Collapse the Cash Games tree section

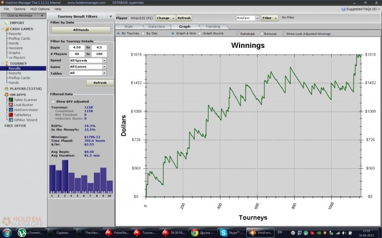point(3,29)
